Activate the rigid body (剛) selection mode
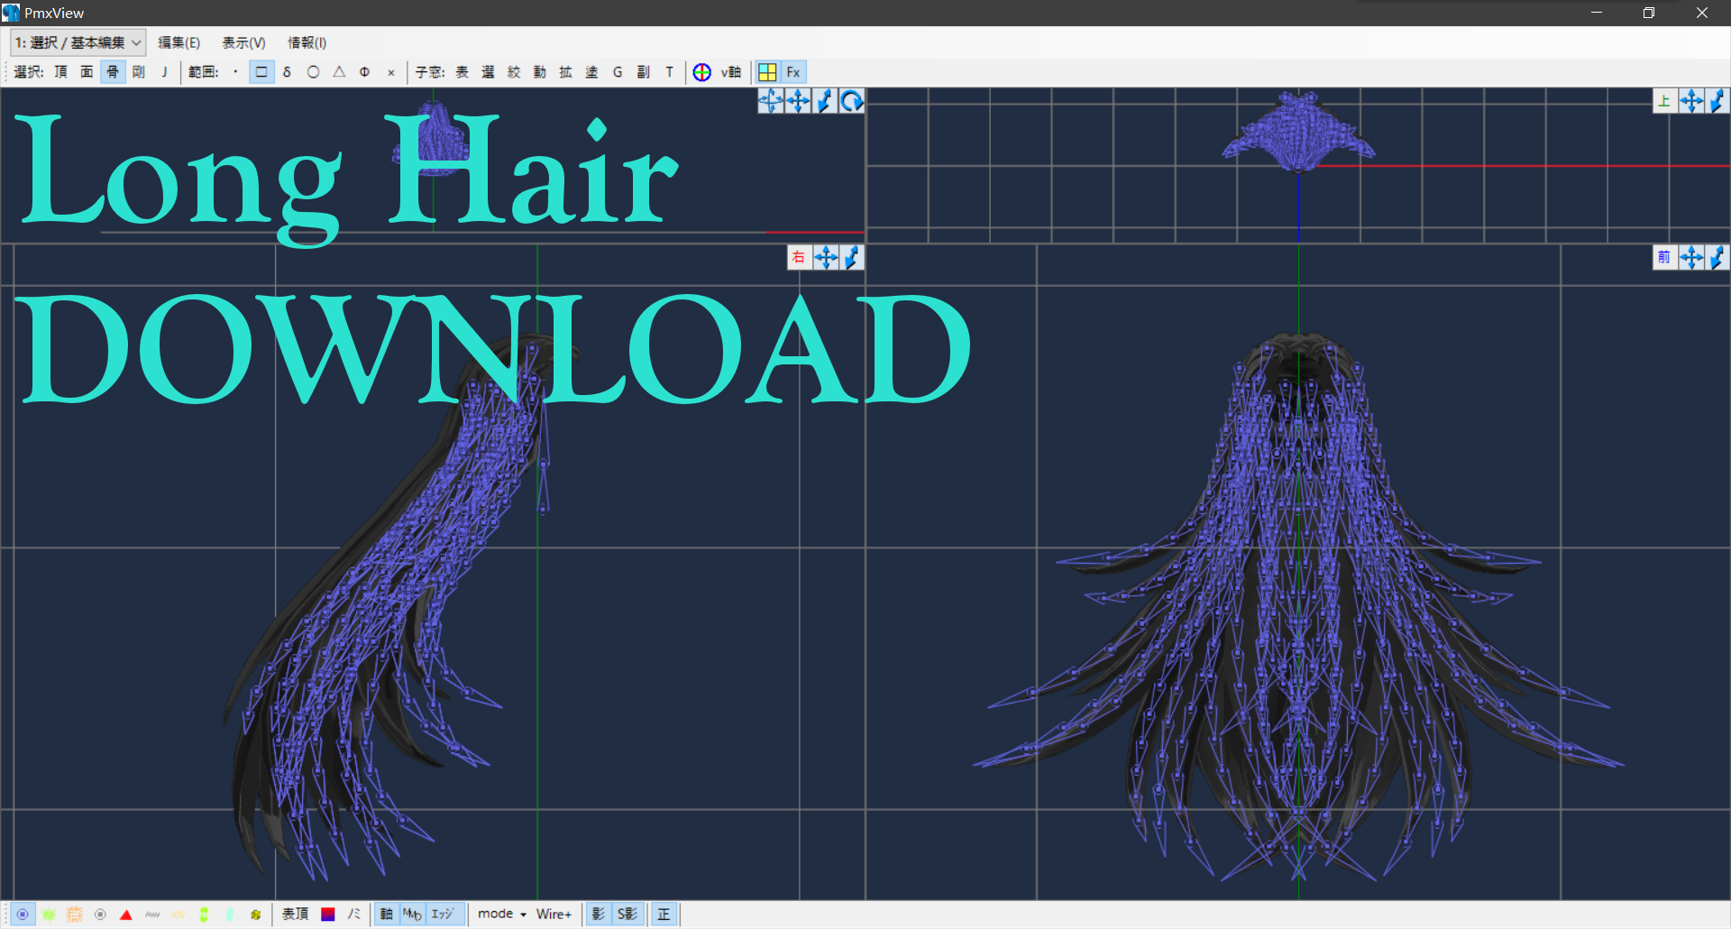 (x=138, y=72)
